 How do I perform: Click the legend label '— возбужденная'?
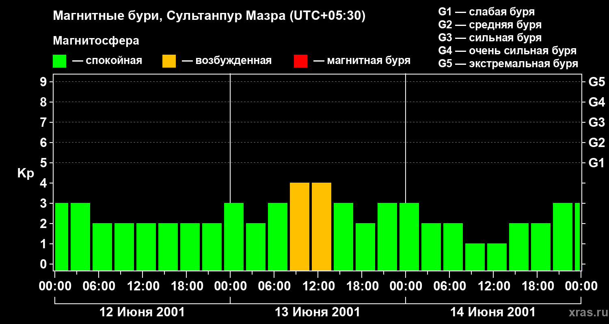pyautogui.click(x=227, y=61)
